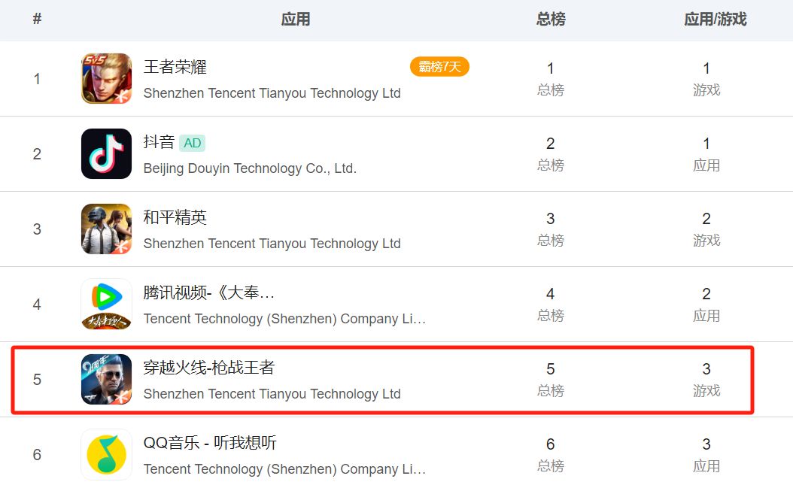Click the # rank column header

[37, 20]
